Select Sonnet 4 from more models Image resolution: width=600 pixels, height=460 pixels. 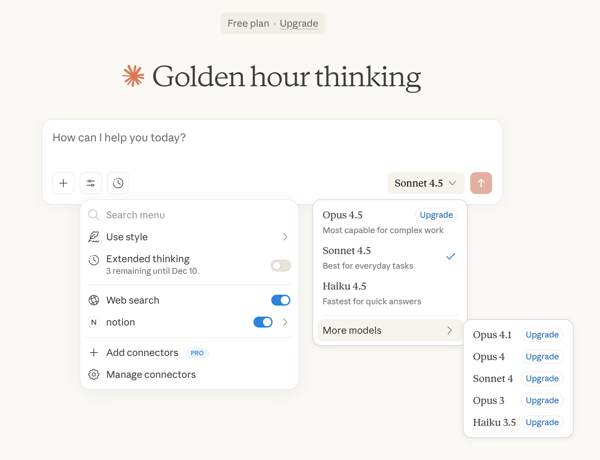tap(493, 379)
